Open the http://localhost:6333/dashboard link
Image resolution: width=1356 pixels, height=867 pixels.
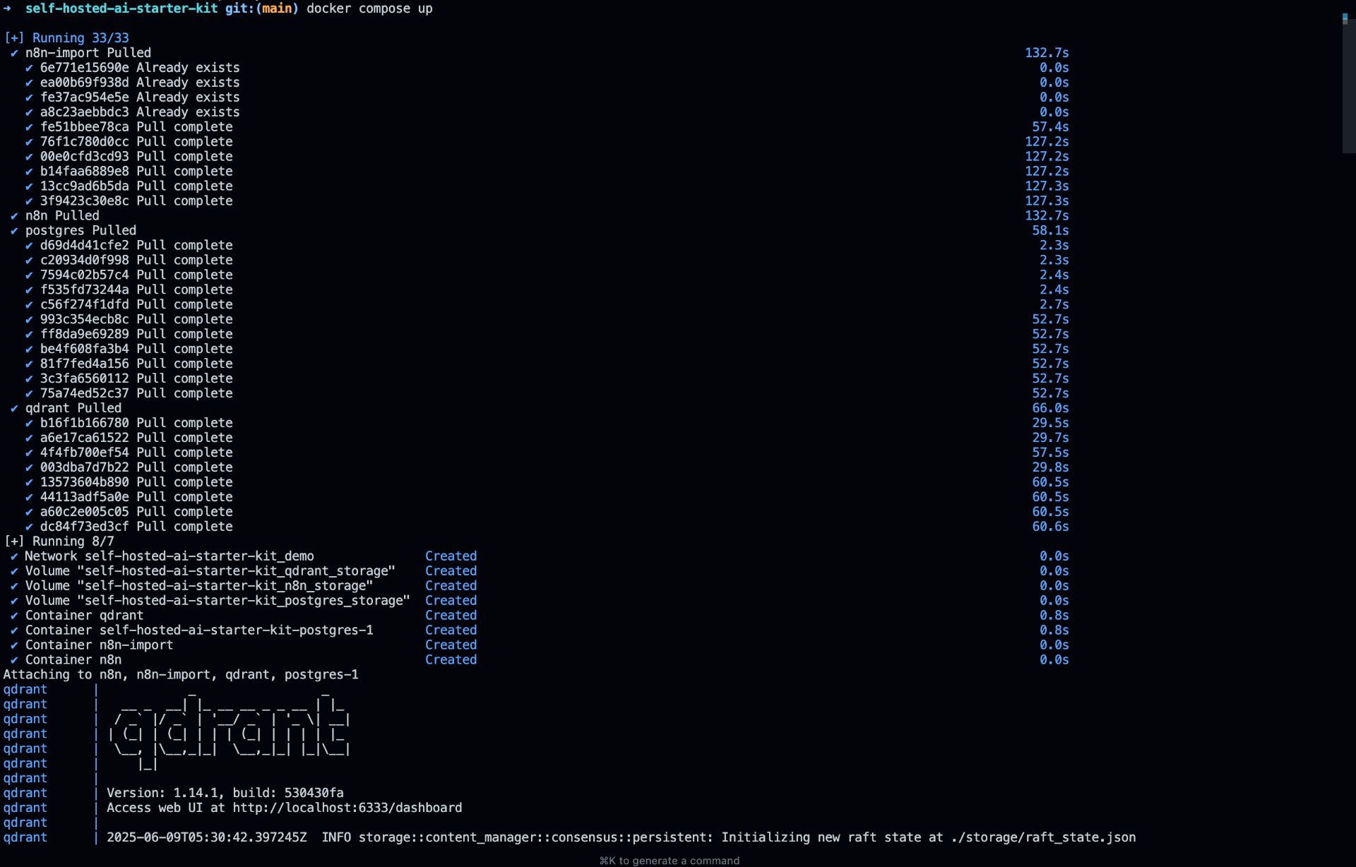click(347, 809)
